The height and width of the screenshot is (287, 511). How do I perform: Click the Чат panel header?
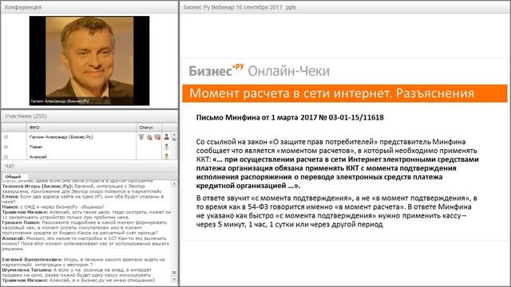pyautogui.click(x=89, y=166)
